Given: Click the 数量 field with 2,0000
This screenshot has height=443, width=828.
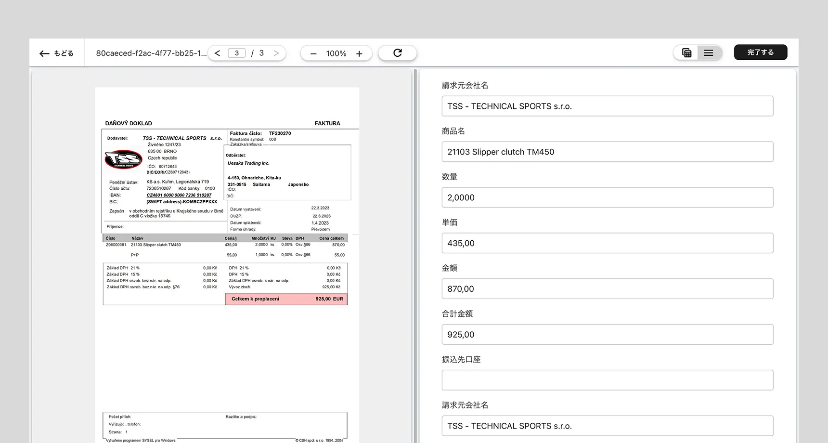Looking at the screenshot, I should pos(608,197).
